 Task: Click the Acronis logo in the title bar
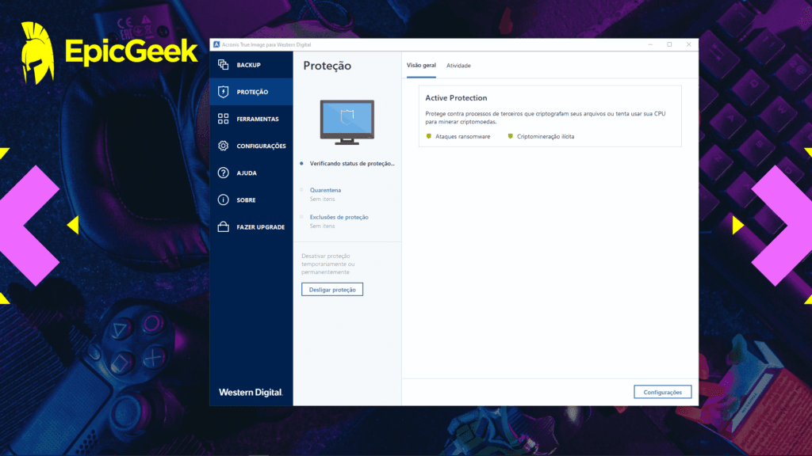216,45
